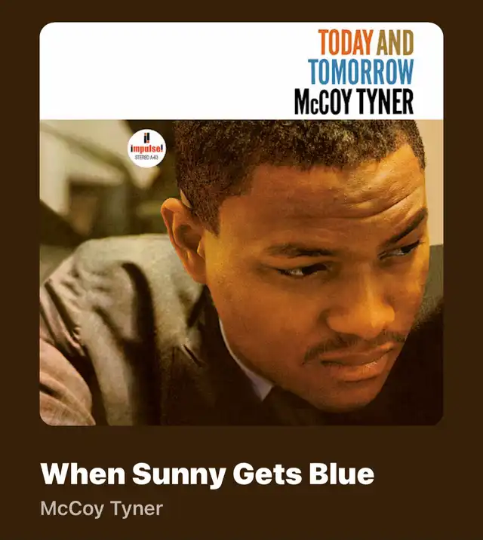Click the blue word TOMORROW on cover
Screen dimensions: 483x540
coord(361,72)
